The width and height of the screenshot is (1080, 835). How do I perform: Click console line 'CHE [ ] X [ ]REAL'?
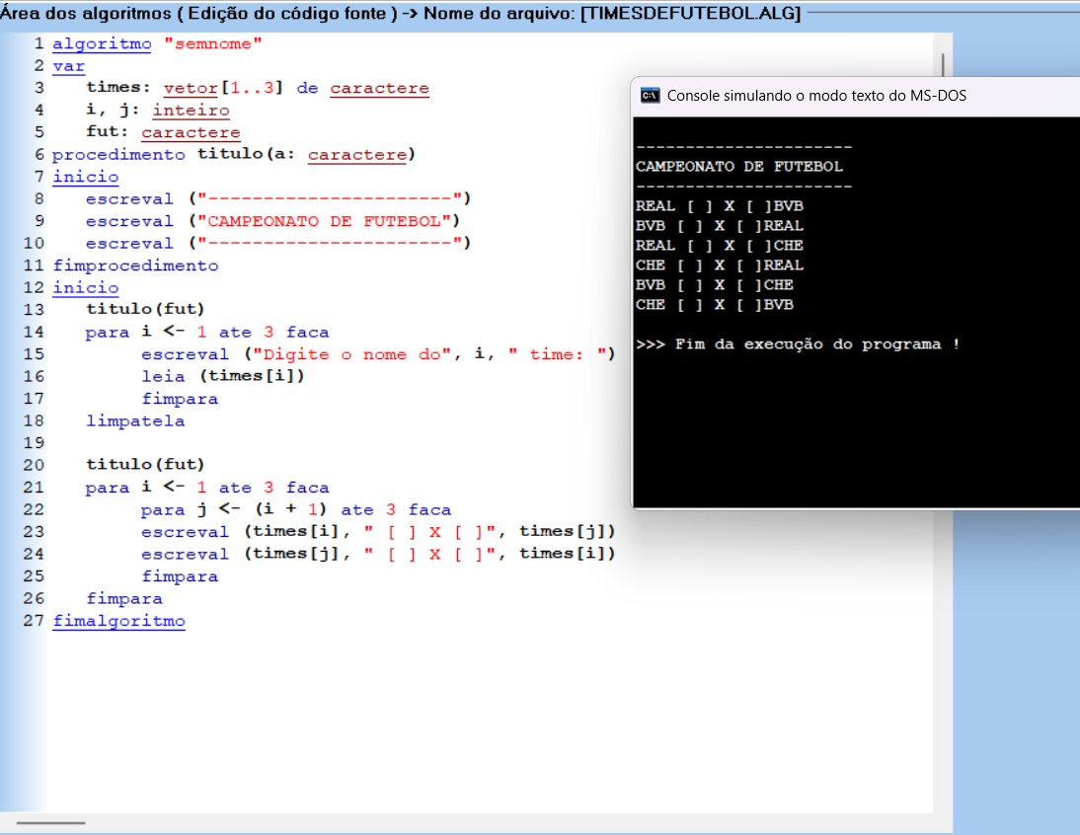719,266
